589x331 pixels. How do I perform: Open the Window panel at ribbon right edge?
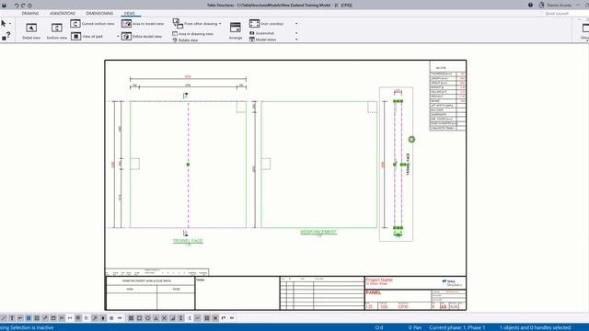point(584,30)
